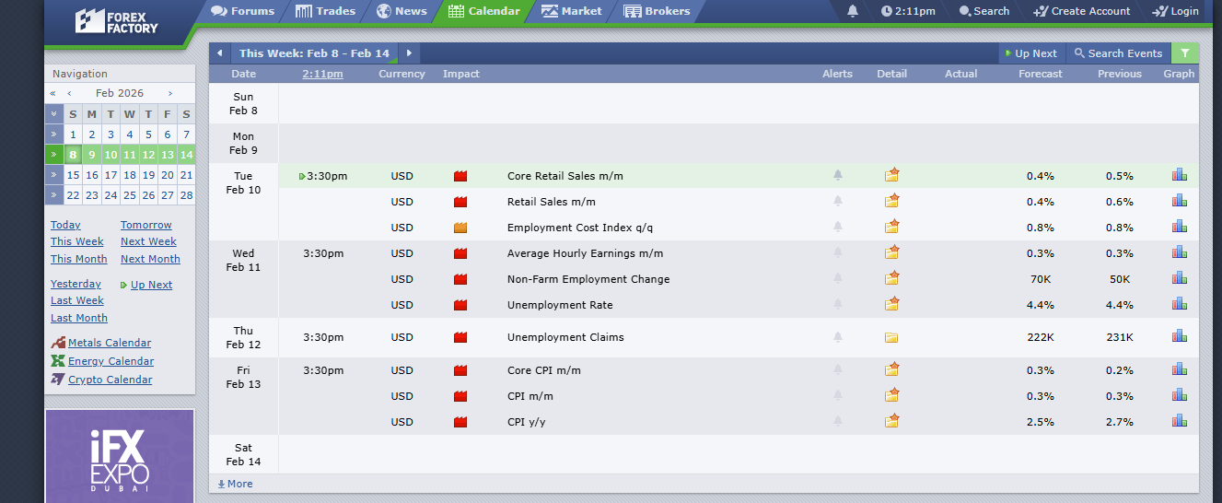Open detail folder for CPI y/y

[891, 422]
